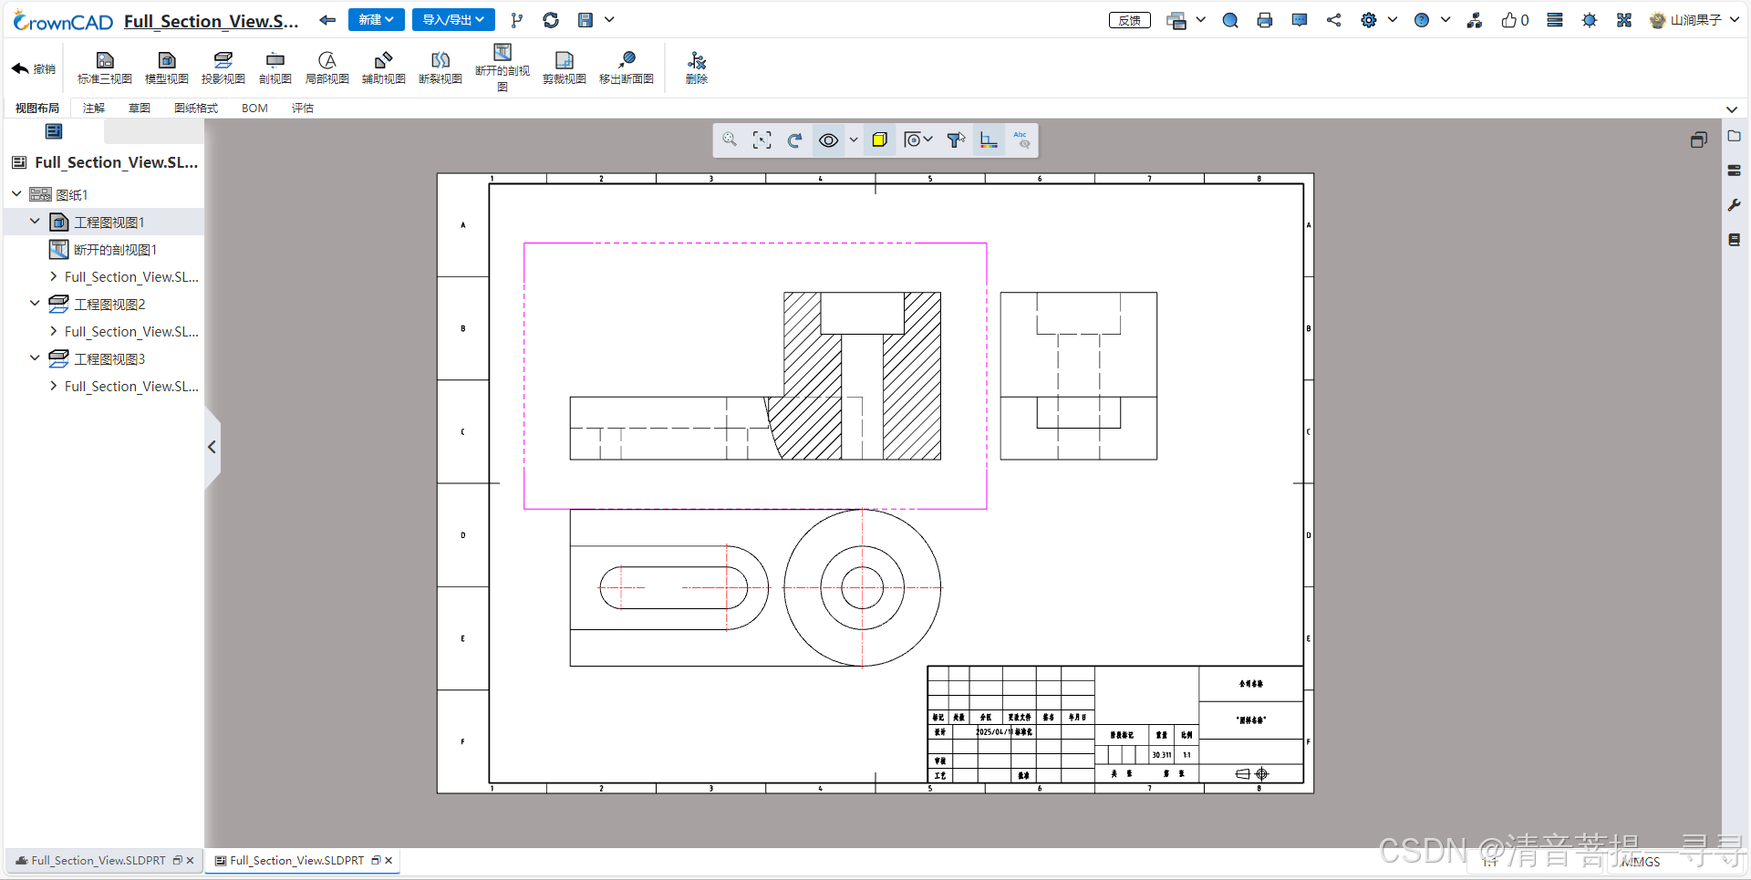Click the search magnifier in the top bar
1751x880 pixels.
pyautogui.click(x=1230, y=20)
